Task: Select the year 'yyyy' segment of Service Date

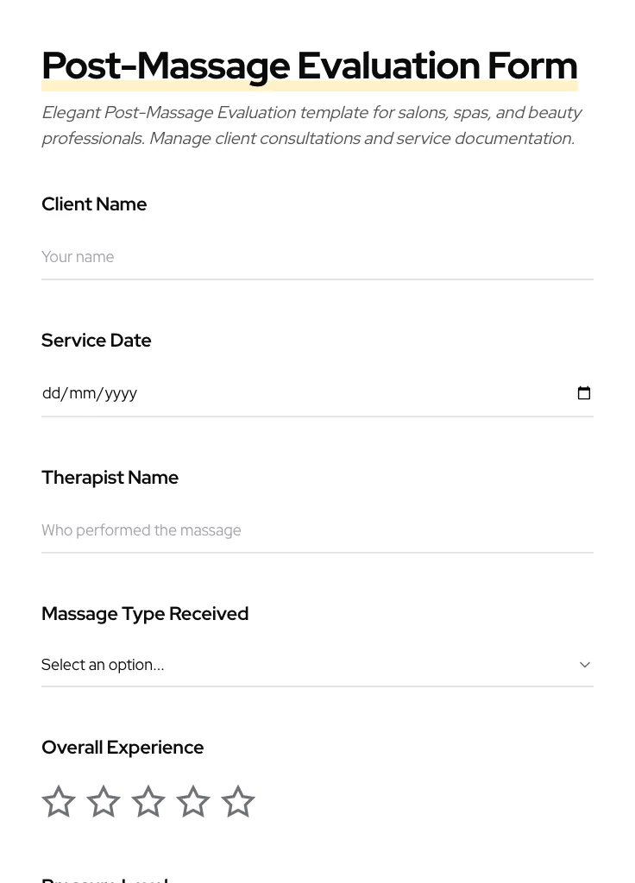Action: 121,393
